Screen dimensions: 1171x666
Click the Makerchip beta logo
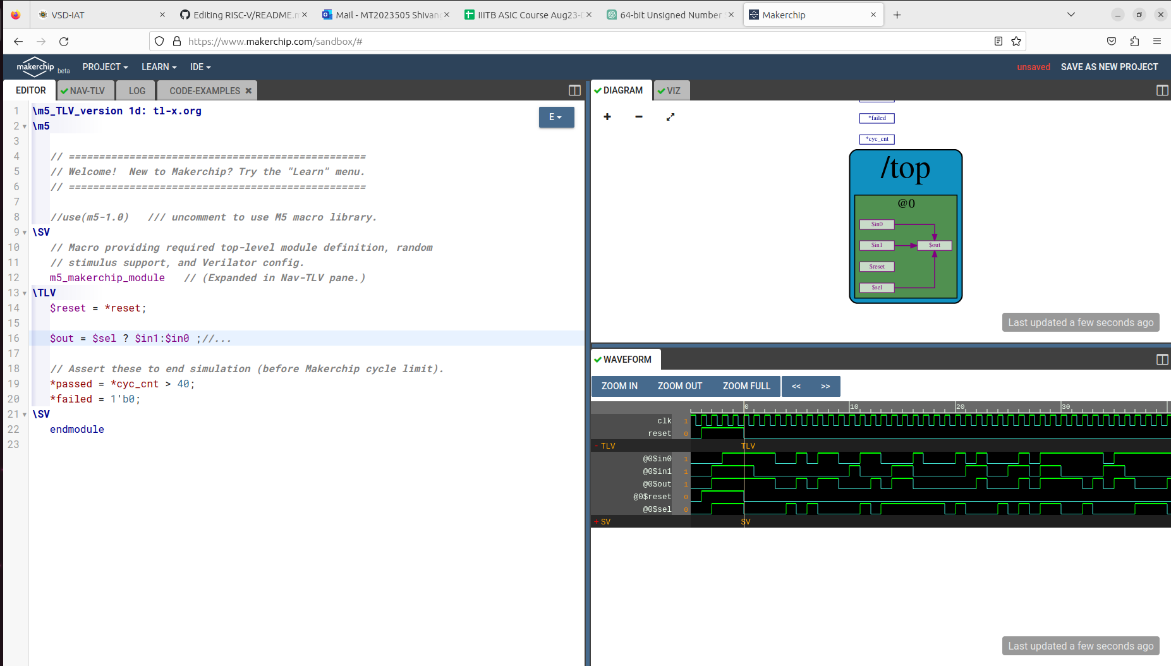(36, 67)
